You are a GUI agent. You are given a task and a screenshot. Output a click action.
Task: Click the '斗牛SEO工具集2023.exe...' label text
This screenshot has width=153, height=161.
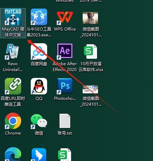39,32
